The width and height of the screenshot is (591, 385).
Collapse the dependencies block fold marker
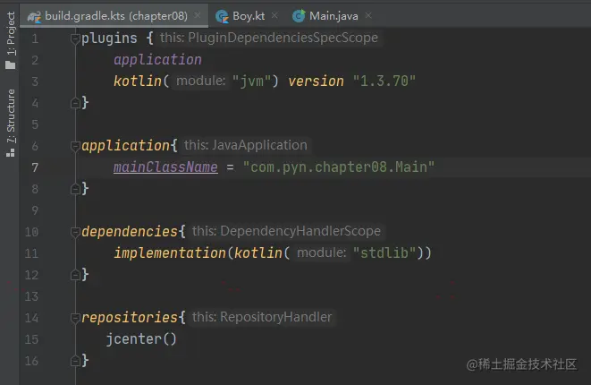[75, 231]
